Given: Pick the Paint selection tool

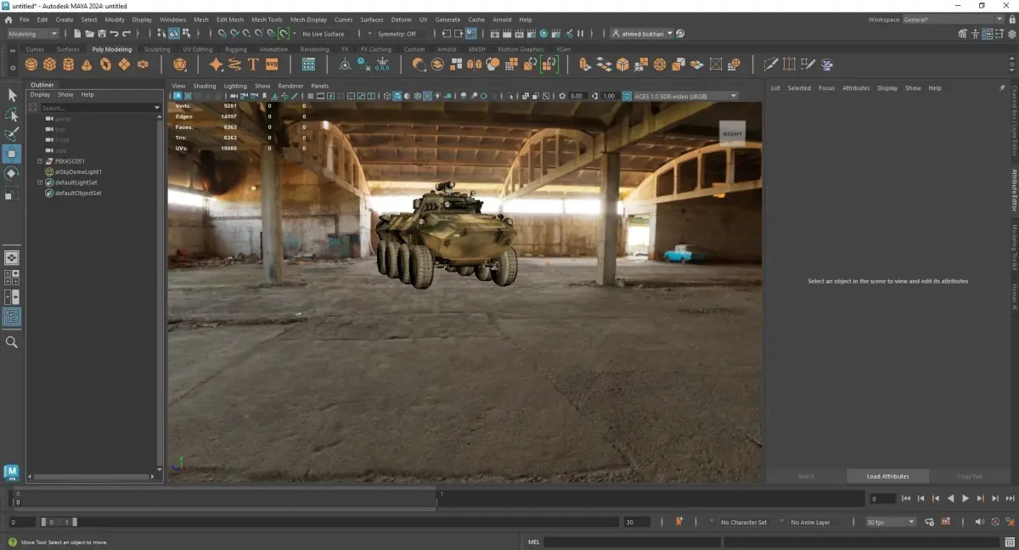Looking at the screenshot, I should (x=12, y=134).
